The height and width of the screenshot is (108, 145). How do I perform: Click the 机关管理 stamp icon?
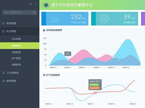point(3,31)
